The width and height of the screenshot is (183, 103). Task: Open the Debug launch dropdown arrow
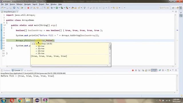[x=54, y=8]
